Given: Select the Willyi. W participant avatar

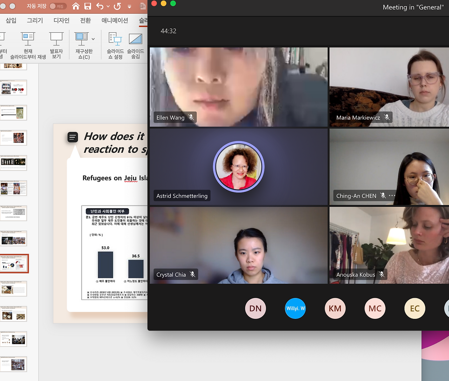Looking at the screenshot, I should point(295,308).
